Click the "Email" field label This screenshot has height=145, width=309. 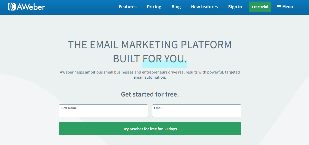[158, 108]
